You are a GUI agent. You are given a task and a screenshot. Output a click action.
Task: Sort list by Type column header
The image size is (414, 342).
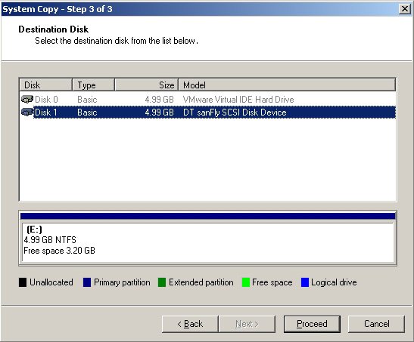click(x=93, y=85)
